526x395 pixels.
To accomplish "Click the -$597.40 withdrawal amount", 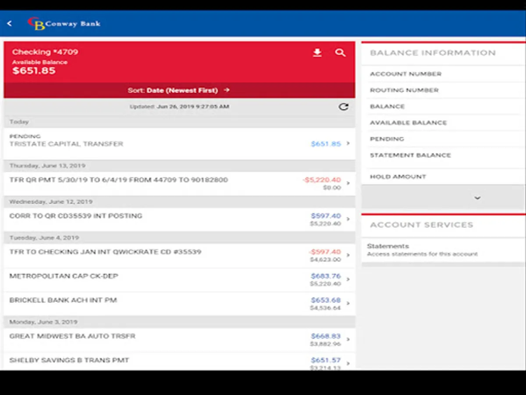I will 324,252.
